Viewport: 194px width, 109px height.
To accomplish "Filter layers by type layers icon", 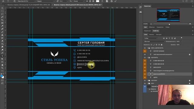I will tap(169, 38).
